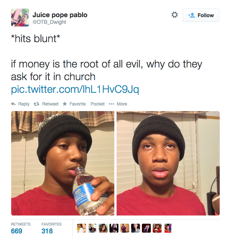Open the fifth retweeter avatar

tap(125, 228)
